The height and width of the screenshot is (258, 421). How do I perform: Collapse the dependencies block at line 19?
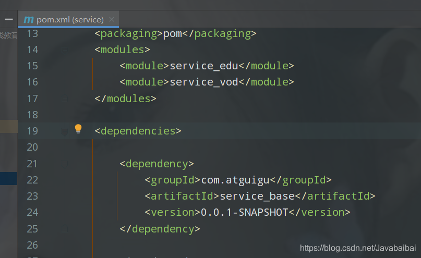click(x=65, y=131)
